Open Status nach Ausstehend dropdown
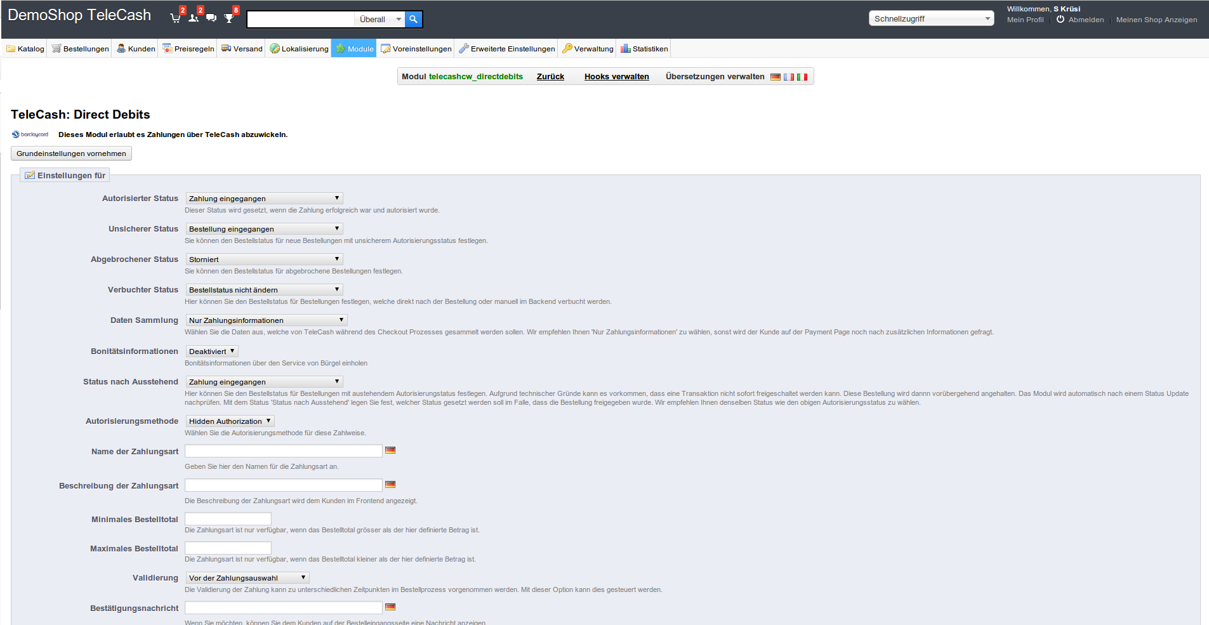 [264, 382]
